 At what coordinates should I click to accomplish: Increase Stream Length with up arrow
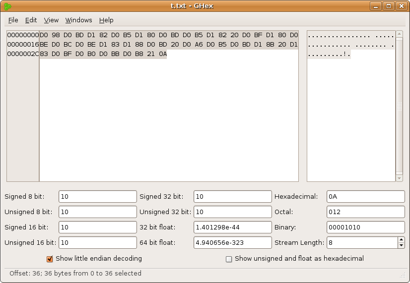tap(401, 240)
